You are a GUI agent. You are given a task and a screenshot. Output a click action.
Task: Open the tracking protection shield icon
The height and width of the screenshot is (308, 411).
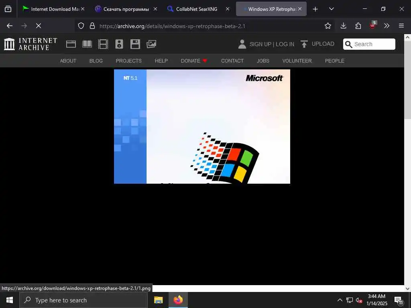81,26
